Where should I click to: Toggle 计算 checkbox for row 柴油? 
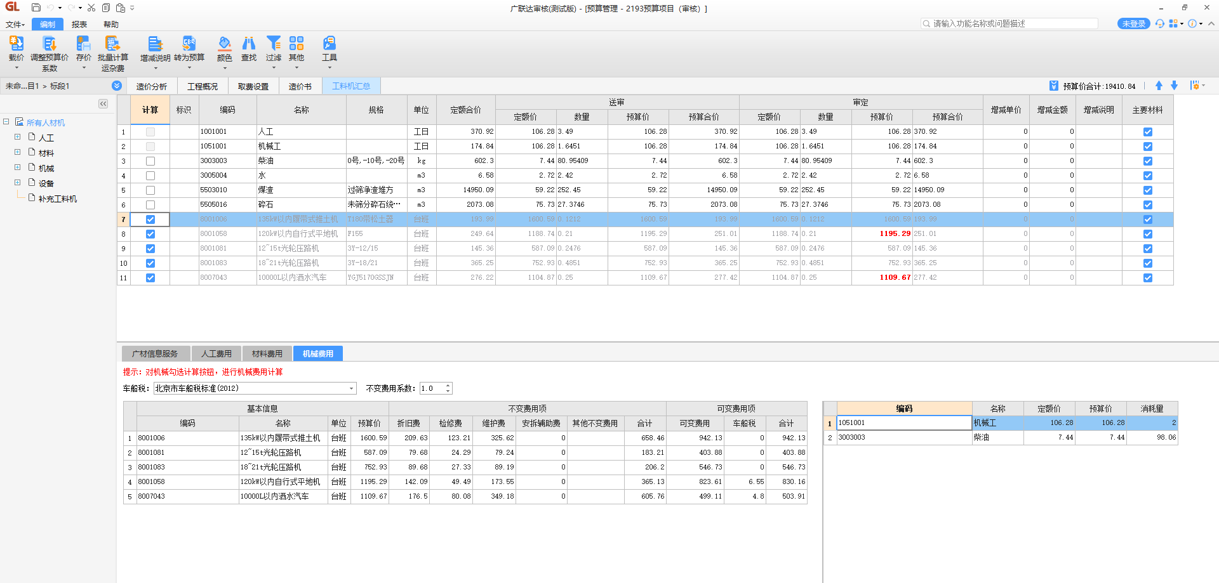tap(150, 161)
